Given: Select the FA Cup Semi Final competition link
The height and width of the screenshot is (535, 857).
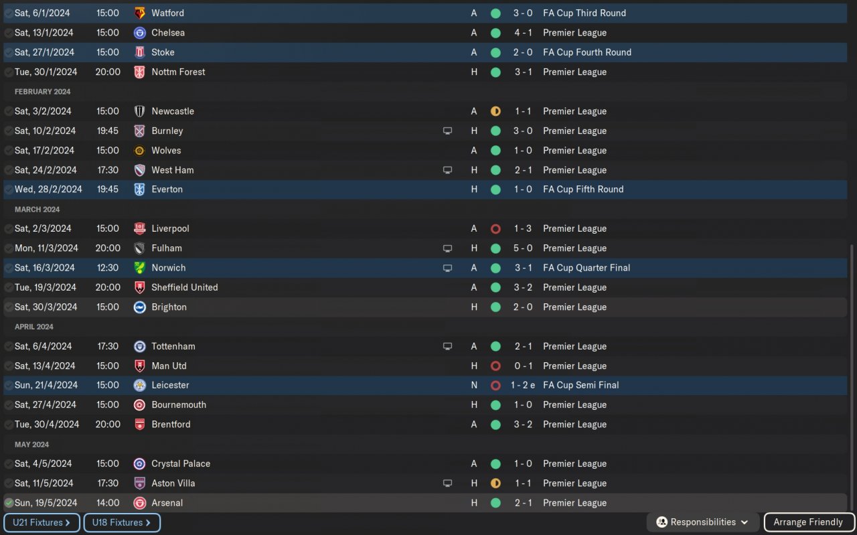Looking at the screenshot, I should (580, 385).
